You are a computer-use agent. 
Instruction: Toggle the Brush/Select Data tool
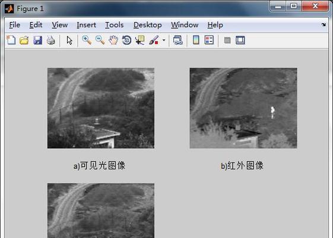pos(154,40)
